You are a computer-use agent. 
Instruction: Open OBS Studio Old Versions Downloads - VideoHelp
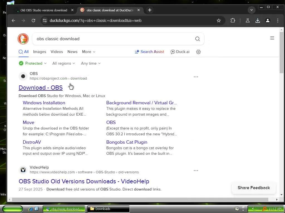coord(84,181)
